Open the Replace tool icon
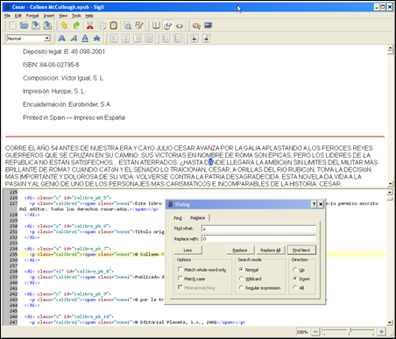 (139, 25)
